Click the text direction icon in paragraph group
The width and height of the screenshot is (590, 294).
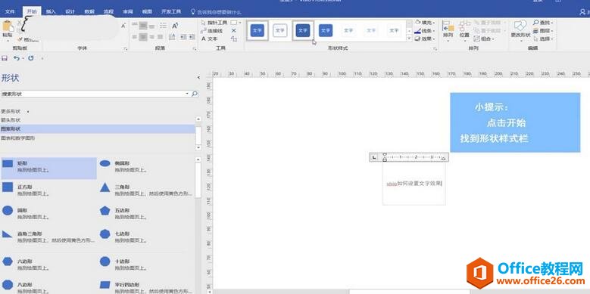[172, 37]
